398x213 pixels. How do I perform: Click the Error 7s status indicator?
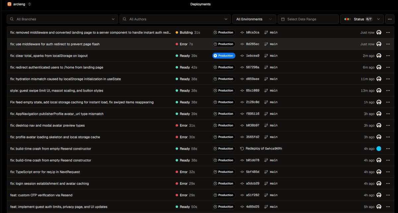pyautogui.click(x=184, y=44)
